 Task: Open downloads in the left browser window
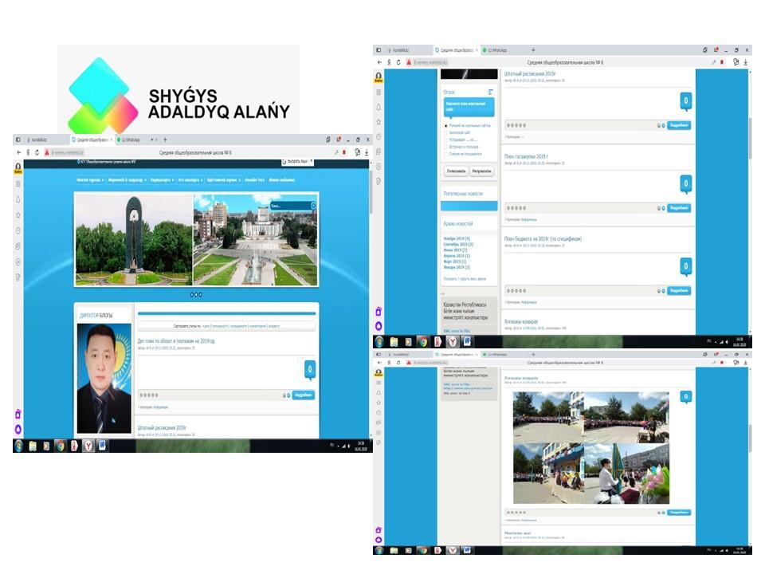pyautogui.click(x=367, y=153)
